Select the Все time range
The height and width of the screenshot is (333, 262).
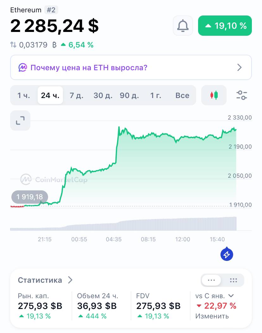(182, 96)
